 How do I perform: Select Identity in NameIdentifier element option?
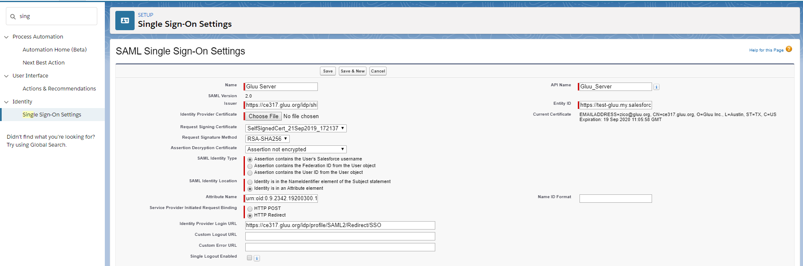(250, 182)
